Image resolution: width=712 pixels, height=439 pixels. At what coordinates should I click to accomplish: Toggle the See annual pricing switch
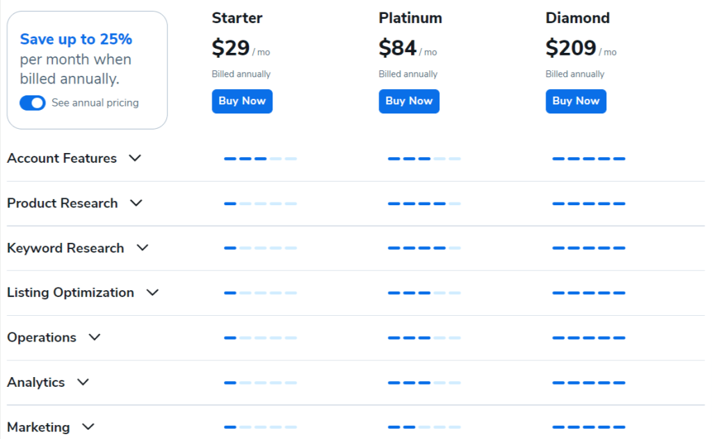33,103
